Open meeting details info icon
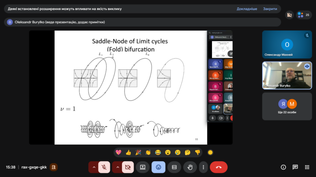This screenshot has height=177, width=316. click(x=283, y=167)
